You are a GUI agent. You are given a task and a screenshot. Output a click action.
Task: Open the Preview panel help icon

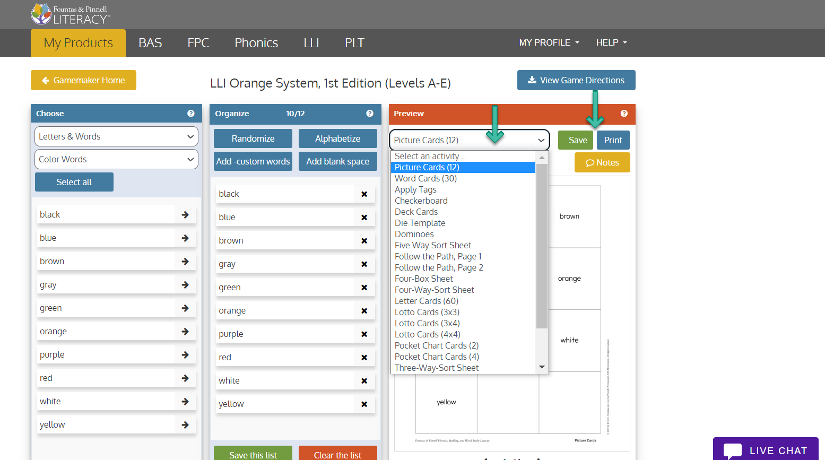(624, 114)
